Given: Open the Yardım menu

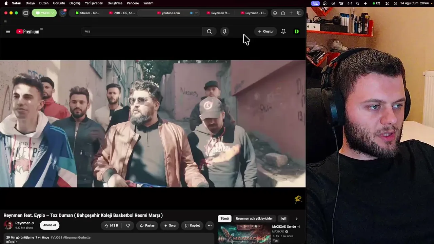Looking at the screenshot, I should click(x=148, y=3).
